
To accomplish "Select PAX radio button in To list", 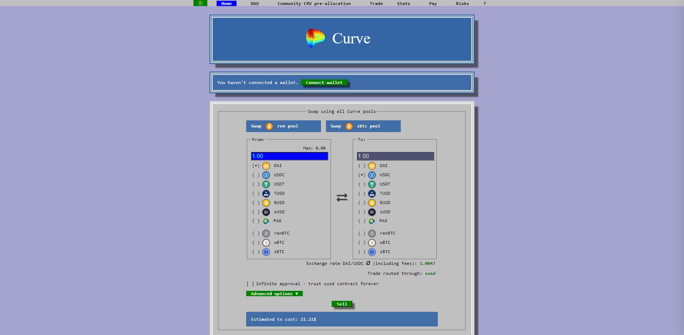I will point(362,221).
